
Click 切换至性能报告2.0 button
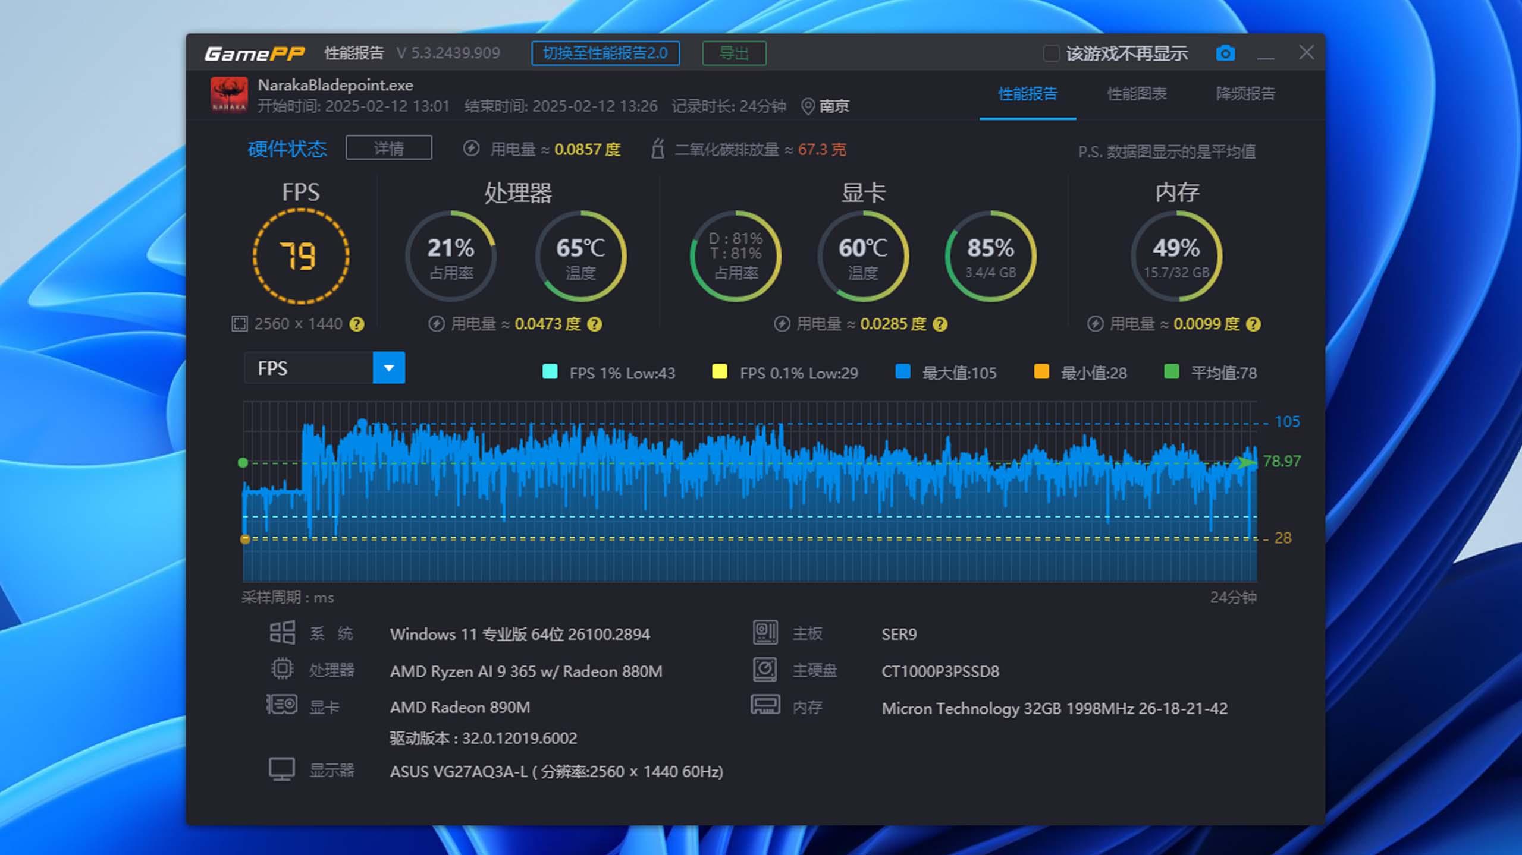[x=605, y=53]
